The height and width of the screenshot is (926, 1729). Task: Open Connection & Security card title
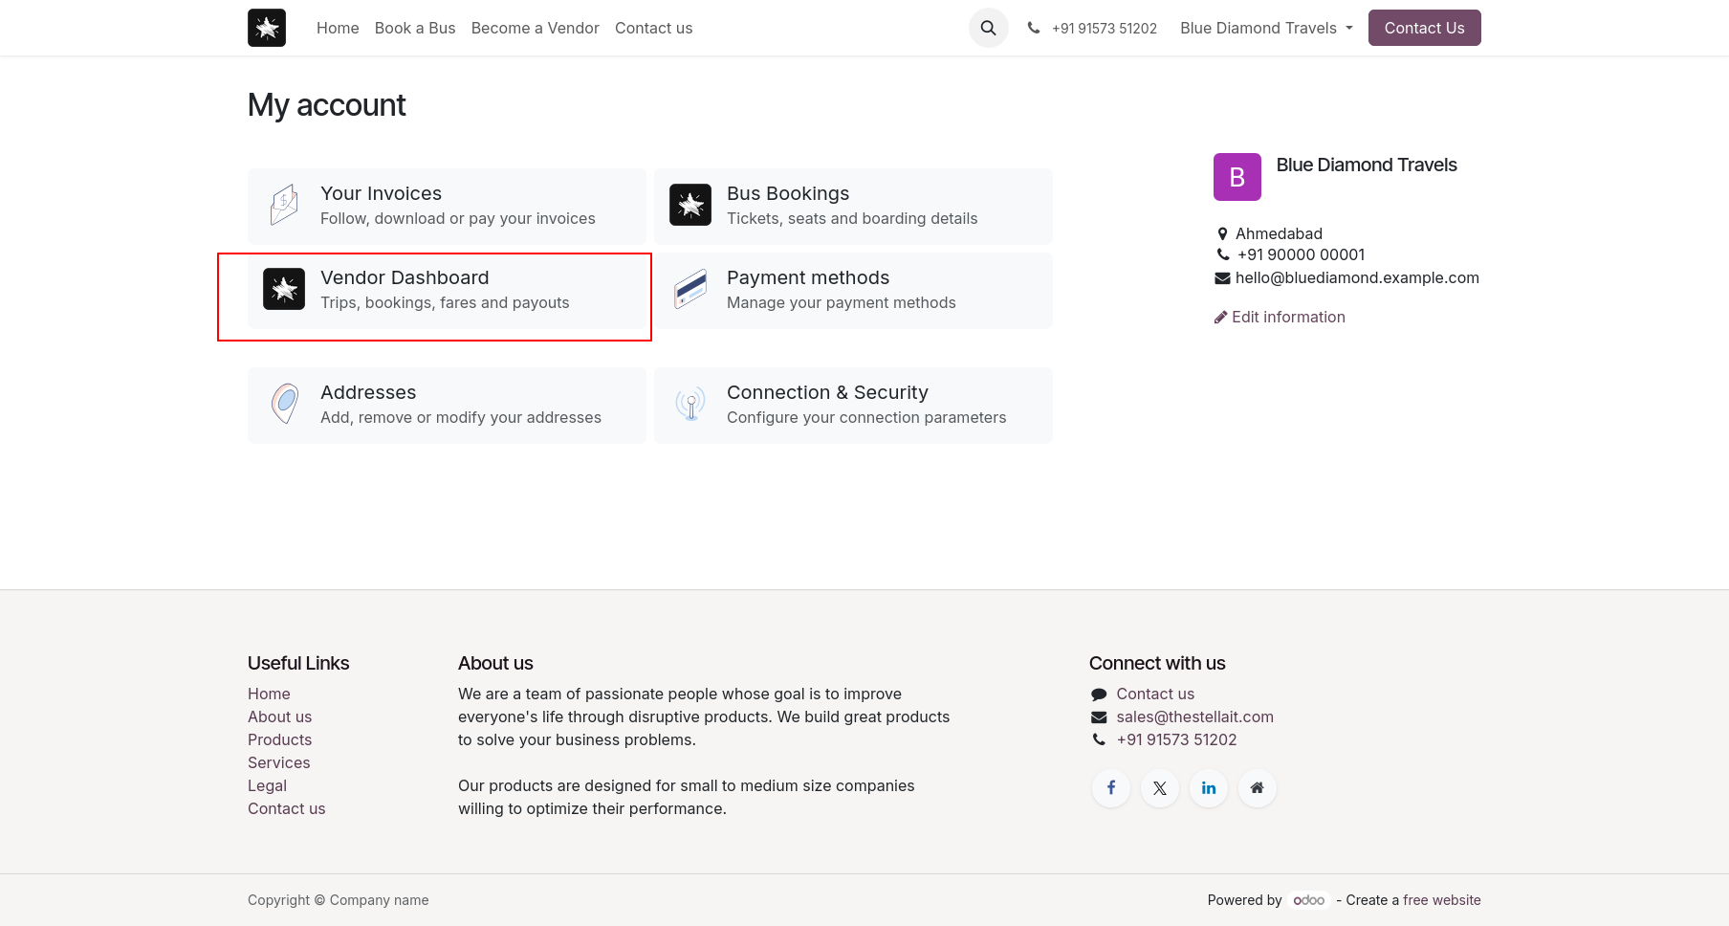coord(827,392)
